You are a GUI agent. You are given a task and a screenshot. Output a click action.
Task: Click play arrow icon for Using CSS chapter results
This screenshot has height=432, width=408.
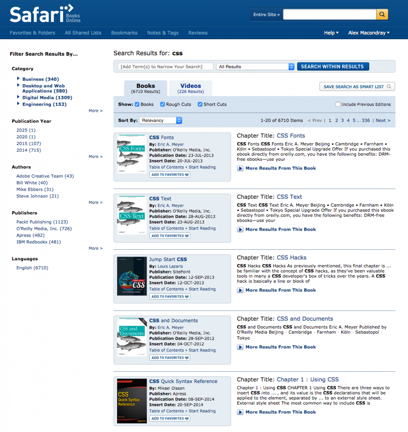(240, 412)
